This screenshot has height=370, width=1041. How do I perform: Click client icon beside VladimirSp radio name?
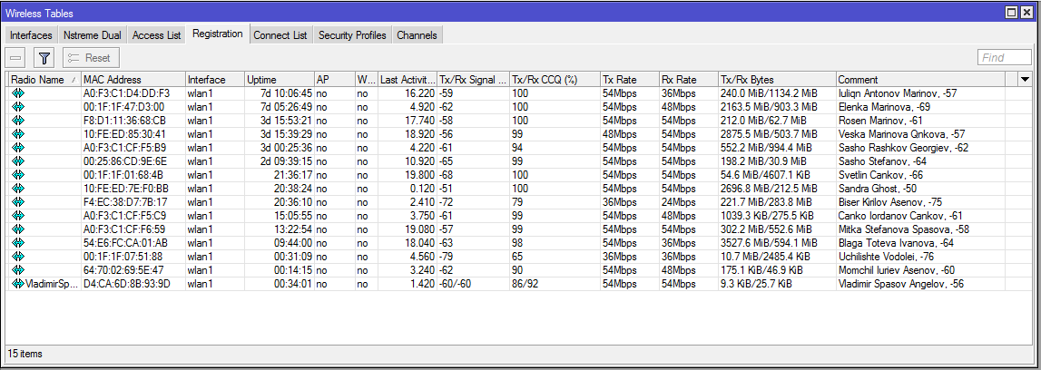[17, 284]
